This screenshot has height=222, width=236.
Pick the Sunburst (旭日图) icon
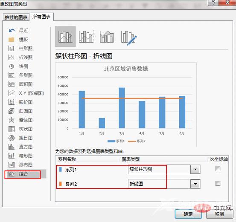click(12, 138)
